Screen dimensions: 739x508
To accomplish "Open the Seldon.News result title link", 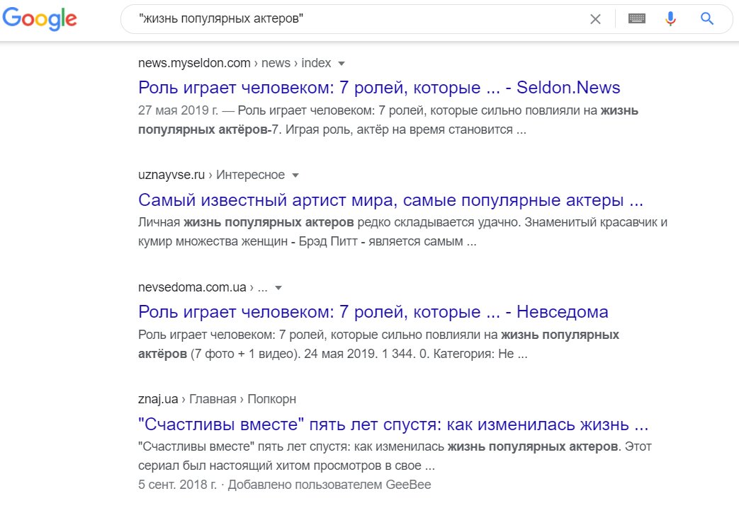I will click(x=379, y=88).
